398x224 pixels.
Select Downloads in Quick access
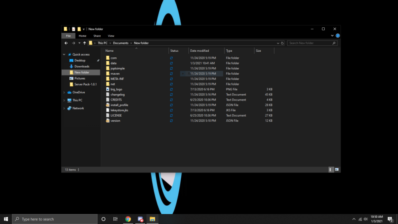(x=82, y=66)
